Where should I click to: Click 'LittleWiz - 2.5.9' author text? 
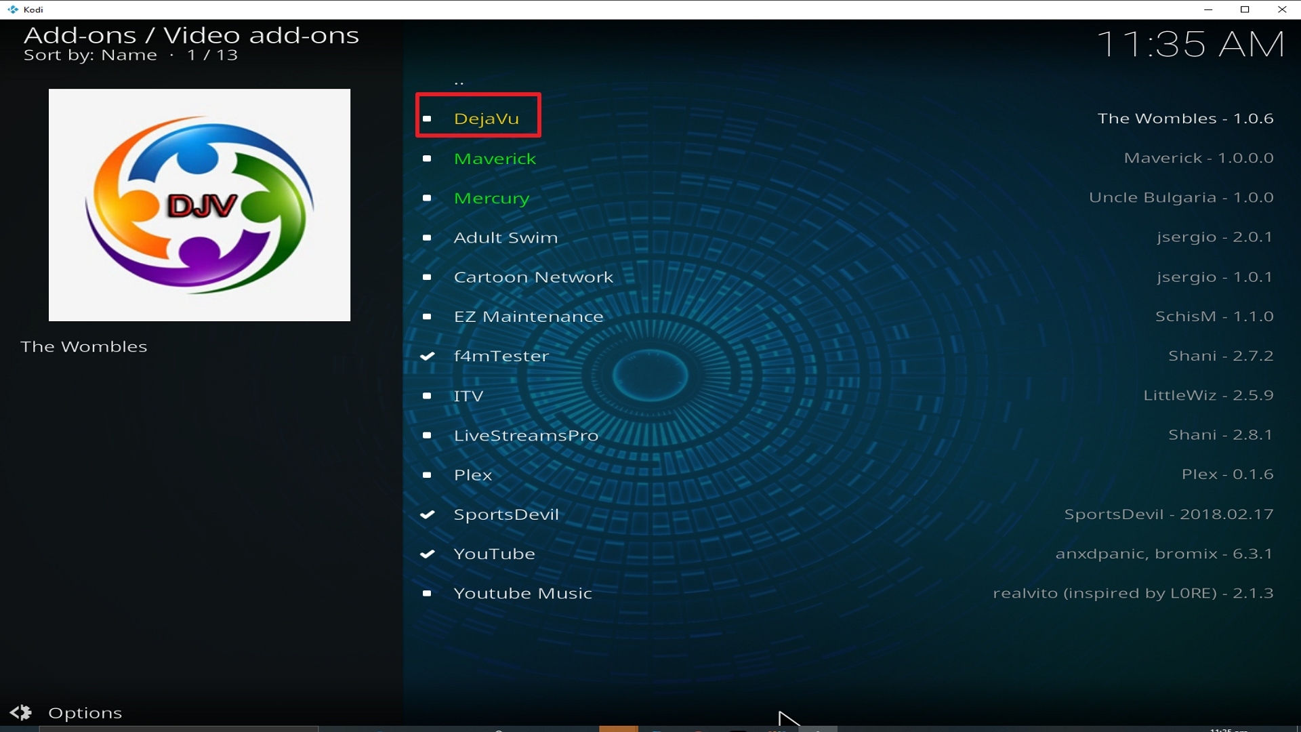pos(1209,395)
